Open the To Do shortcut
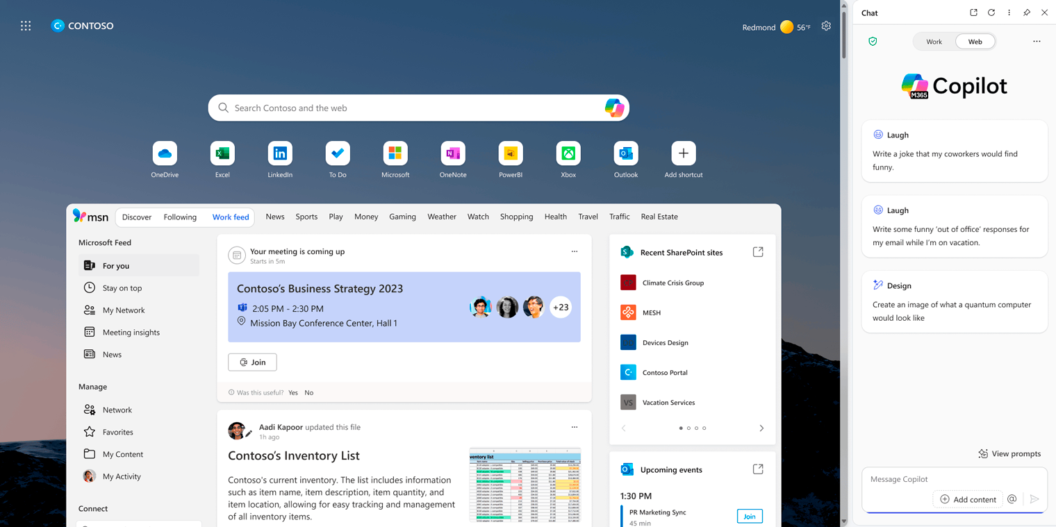The image size is (1056, 527). [338, 153]
